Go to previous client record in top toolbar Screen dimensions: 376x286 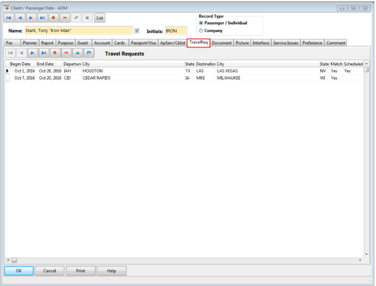[x=20, y=18]
